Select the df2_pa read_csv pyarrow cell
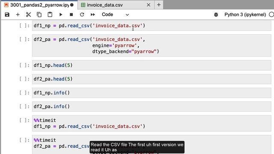 [152, 45]
